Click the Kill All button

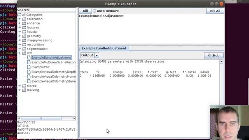click(x=215, y=11)
